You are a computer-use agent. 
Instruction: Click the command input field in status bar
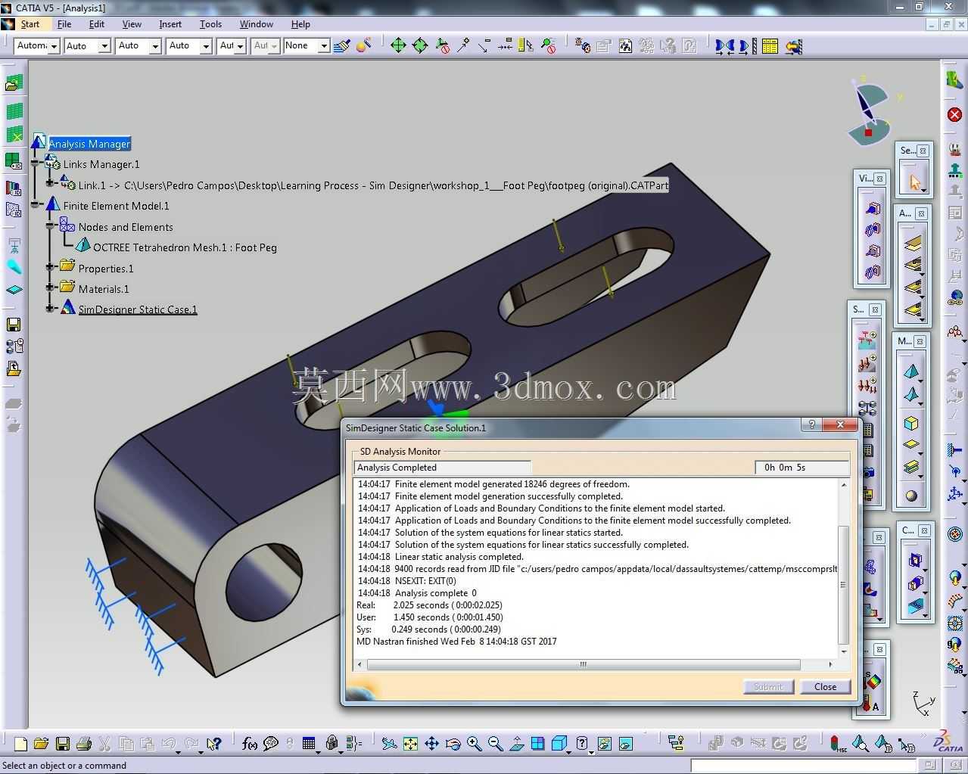click(x=804, y=765)
